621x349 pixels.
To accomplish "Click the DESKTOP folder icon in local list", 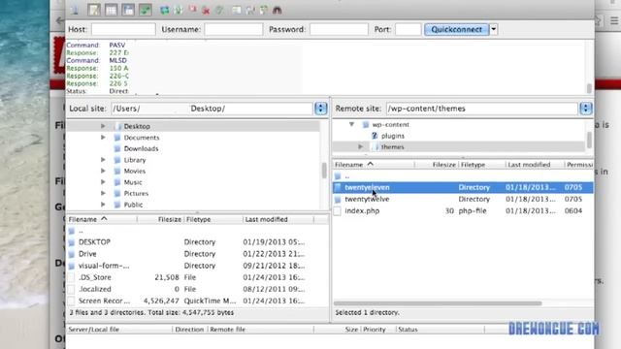I will 71,242.
